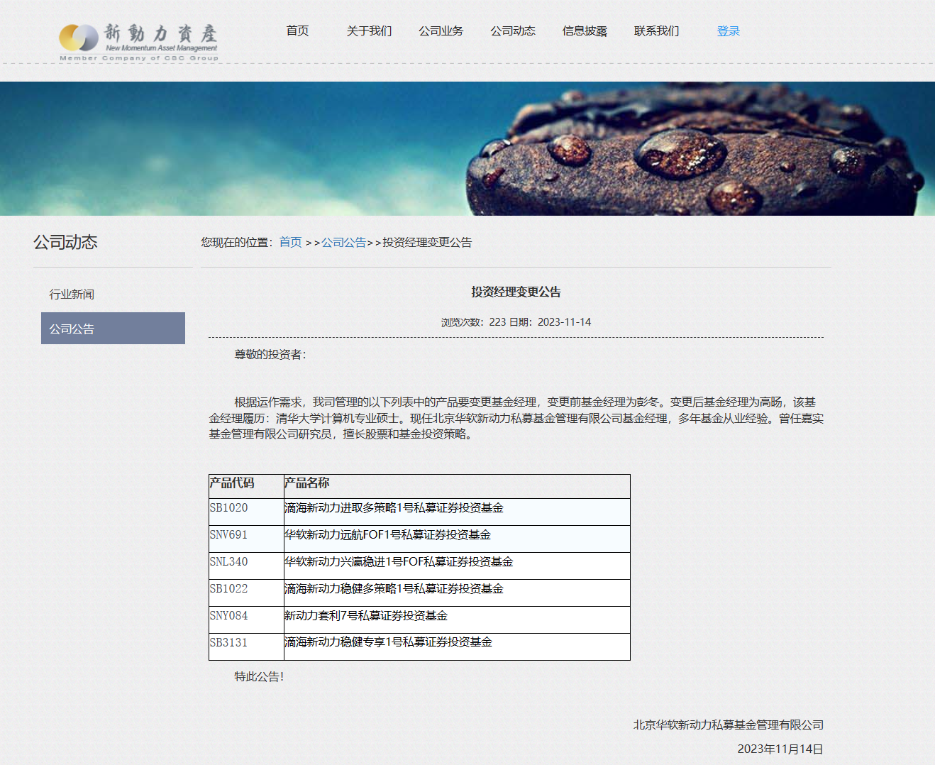935x765 pixels.
Task: Click the 公司公告 breadcrumb link
Action: click(343, 243)
